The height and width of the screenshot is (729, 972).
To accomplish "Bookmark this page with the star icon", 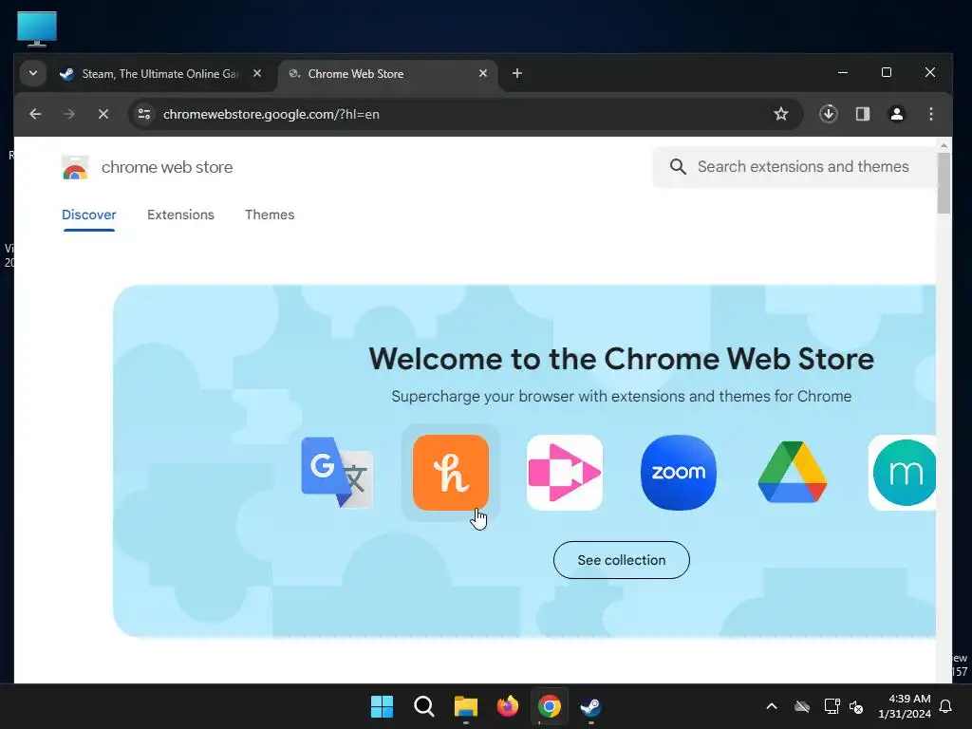I will (781, 114).
